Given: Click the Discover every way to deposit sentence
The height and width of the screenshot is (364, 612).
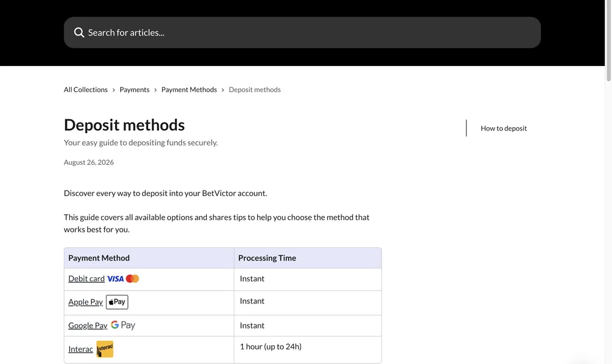Looking at the screenshot, I should coord(165,193).
